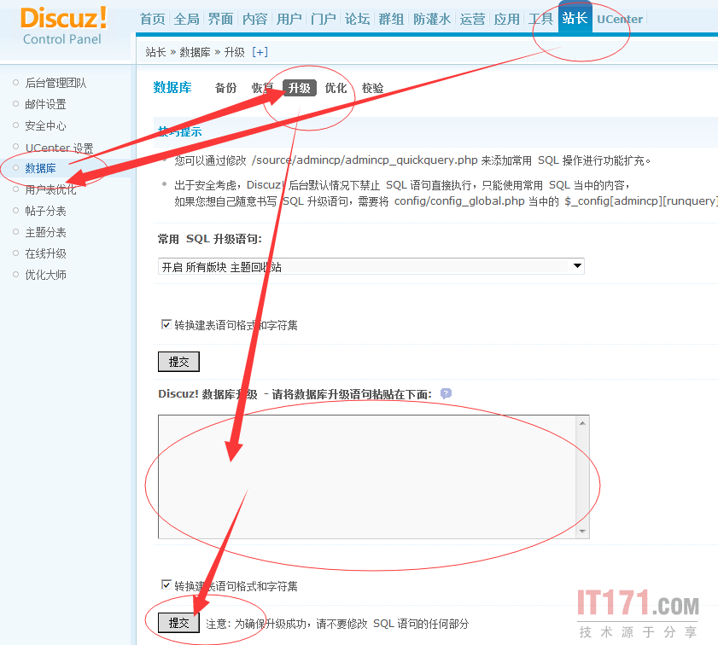Open 数据库 in the left sidebar

point(41,168)
